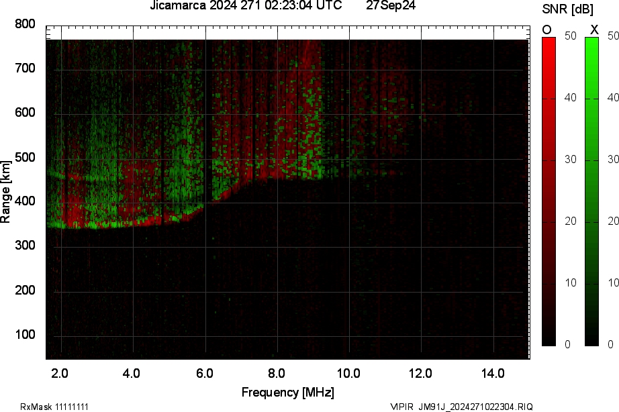Image resolution: width=619 pixels, height=412 pixels.
Task: Click the 14.0 frequency tick label
Action: 493,373
